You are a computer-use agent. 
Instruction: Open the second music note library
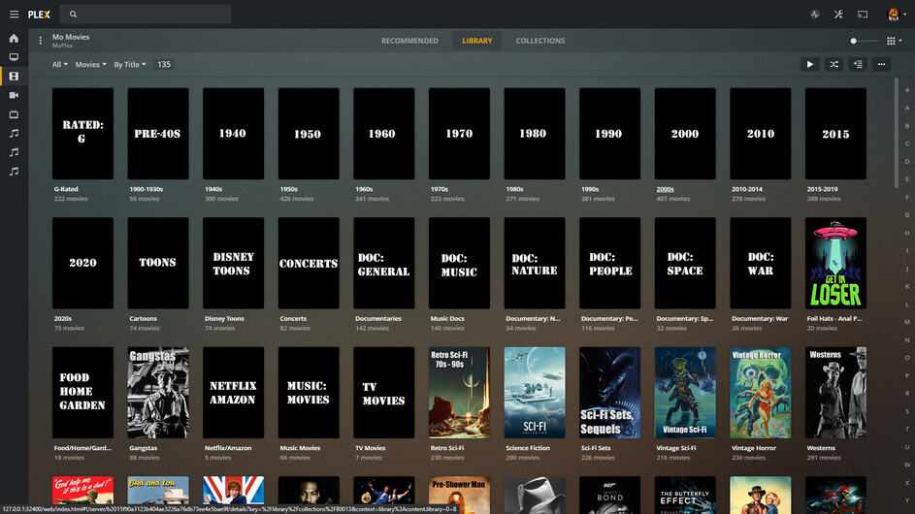coord(14,152)
